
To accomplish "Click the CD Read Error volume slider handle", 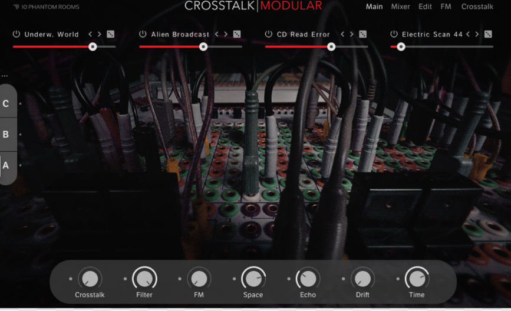I will tap(331, 47).
